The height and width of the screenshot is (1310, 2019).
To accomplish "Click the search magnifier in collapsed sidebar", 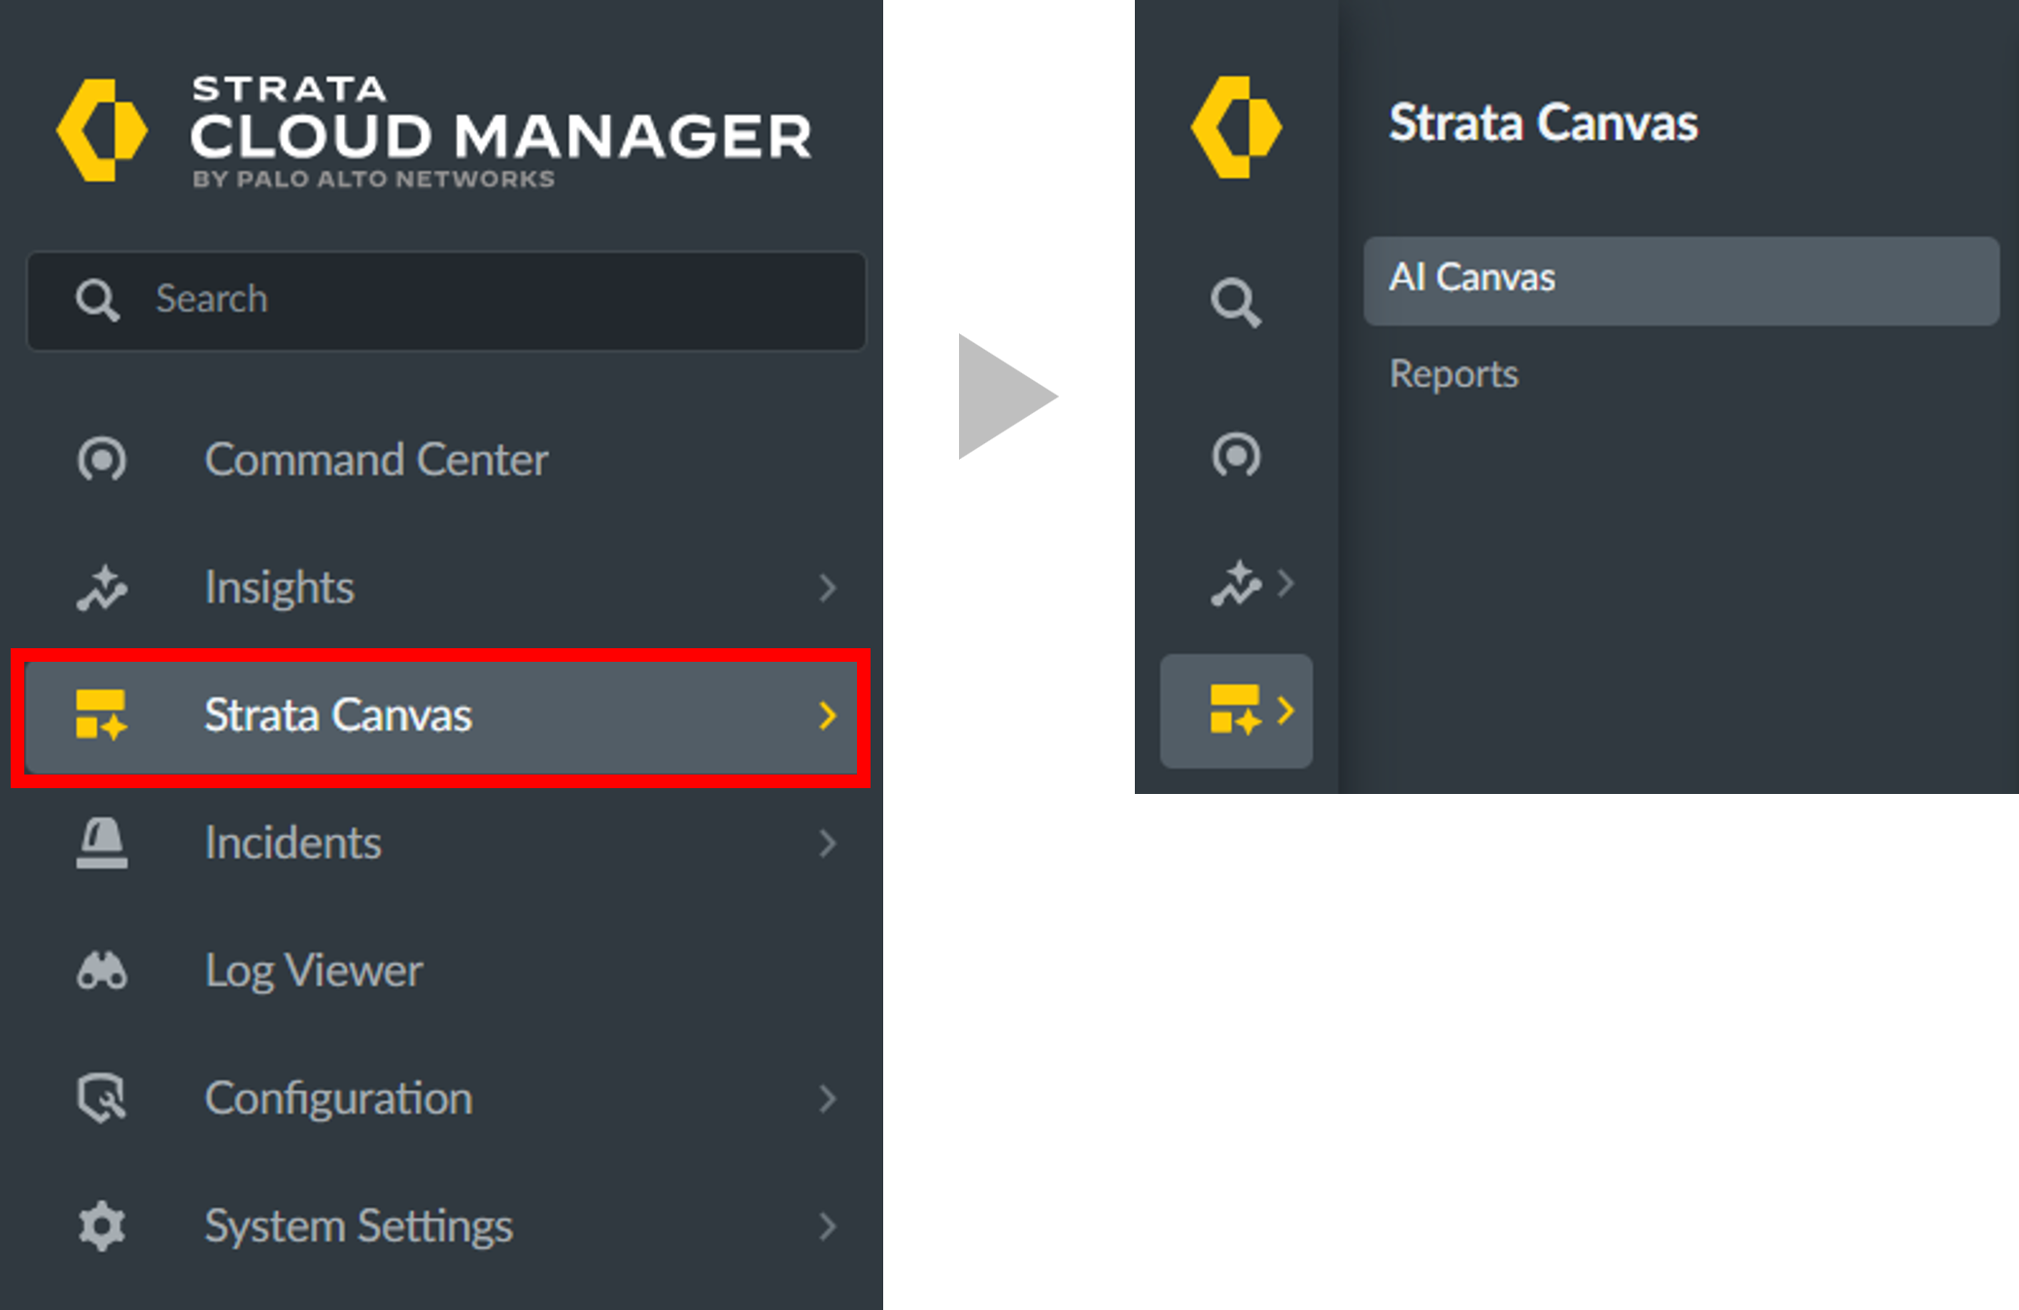I will (1236, 302).
